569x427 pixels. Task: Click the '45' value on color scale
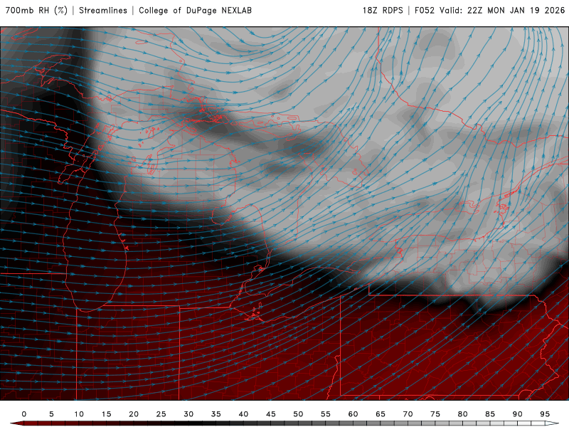point(271,414)
